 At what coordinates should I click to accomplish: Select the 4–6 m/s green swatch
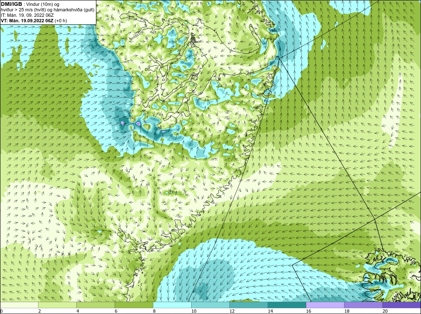coord(96,305)
